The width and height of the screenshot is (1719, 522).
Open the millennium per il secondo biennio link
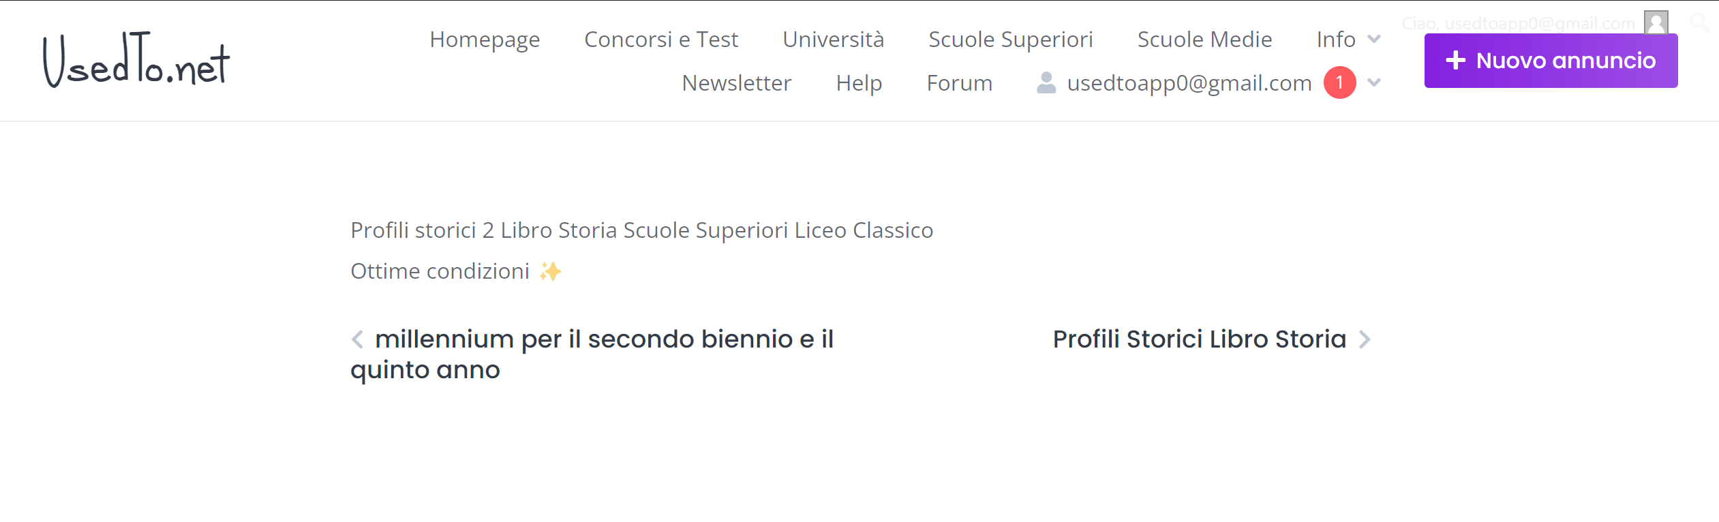coord(592,354)
